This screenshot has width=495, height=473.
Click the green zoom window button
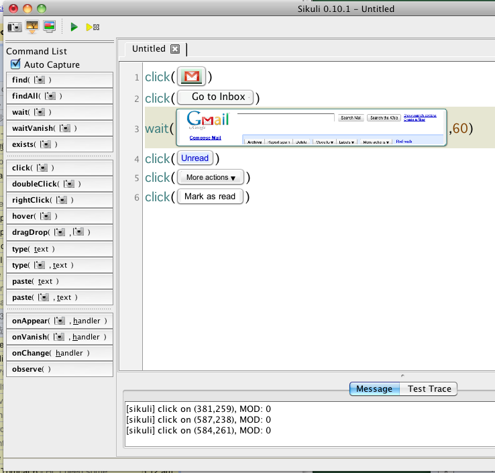pyautogui.click(x=42, y=9)
